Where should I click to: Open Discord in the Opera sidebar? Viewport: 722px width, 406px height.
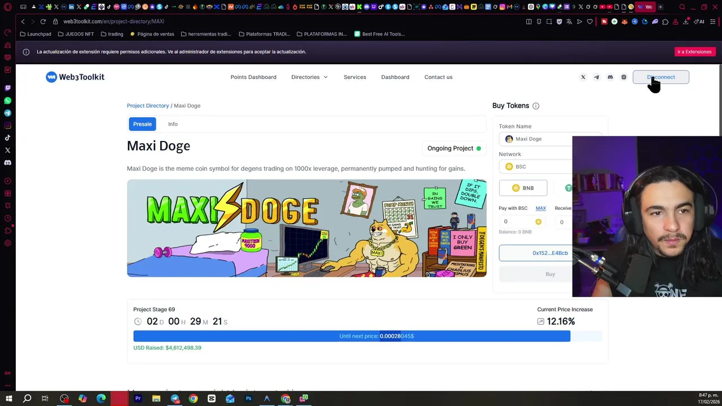[7, 162]
